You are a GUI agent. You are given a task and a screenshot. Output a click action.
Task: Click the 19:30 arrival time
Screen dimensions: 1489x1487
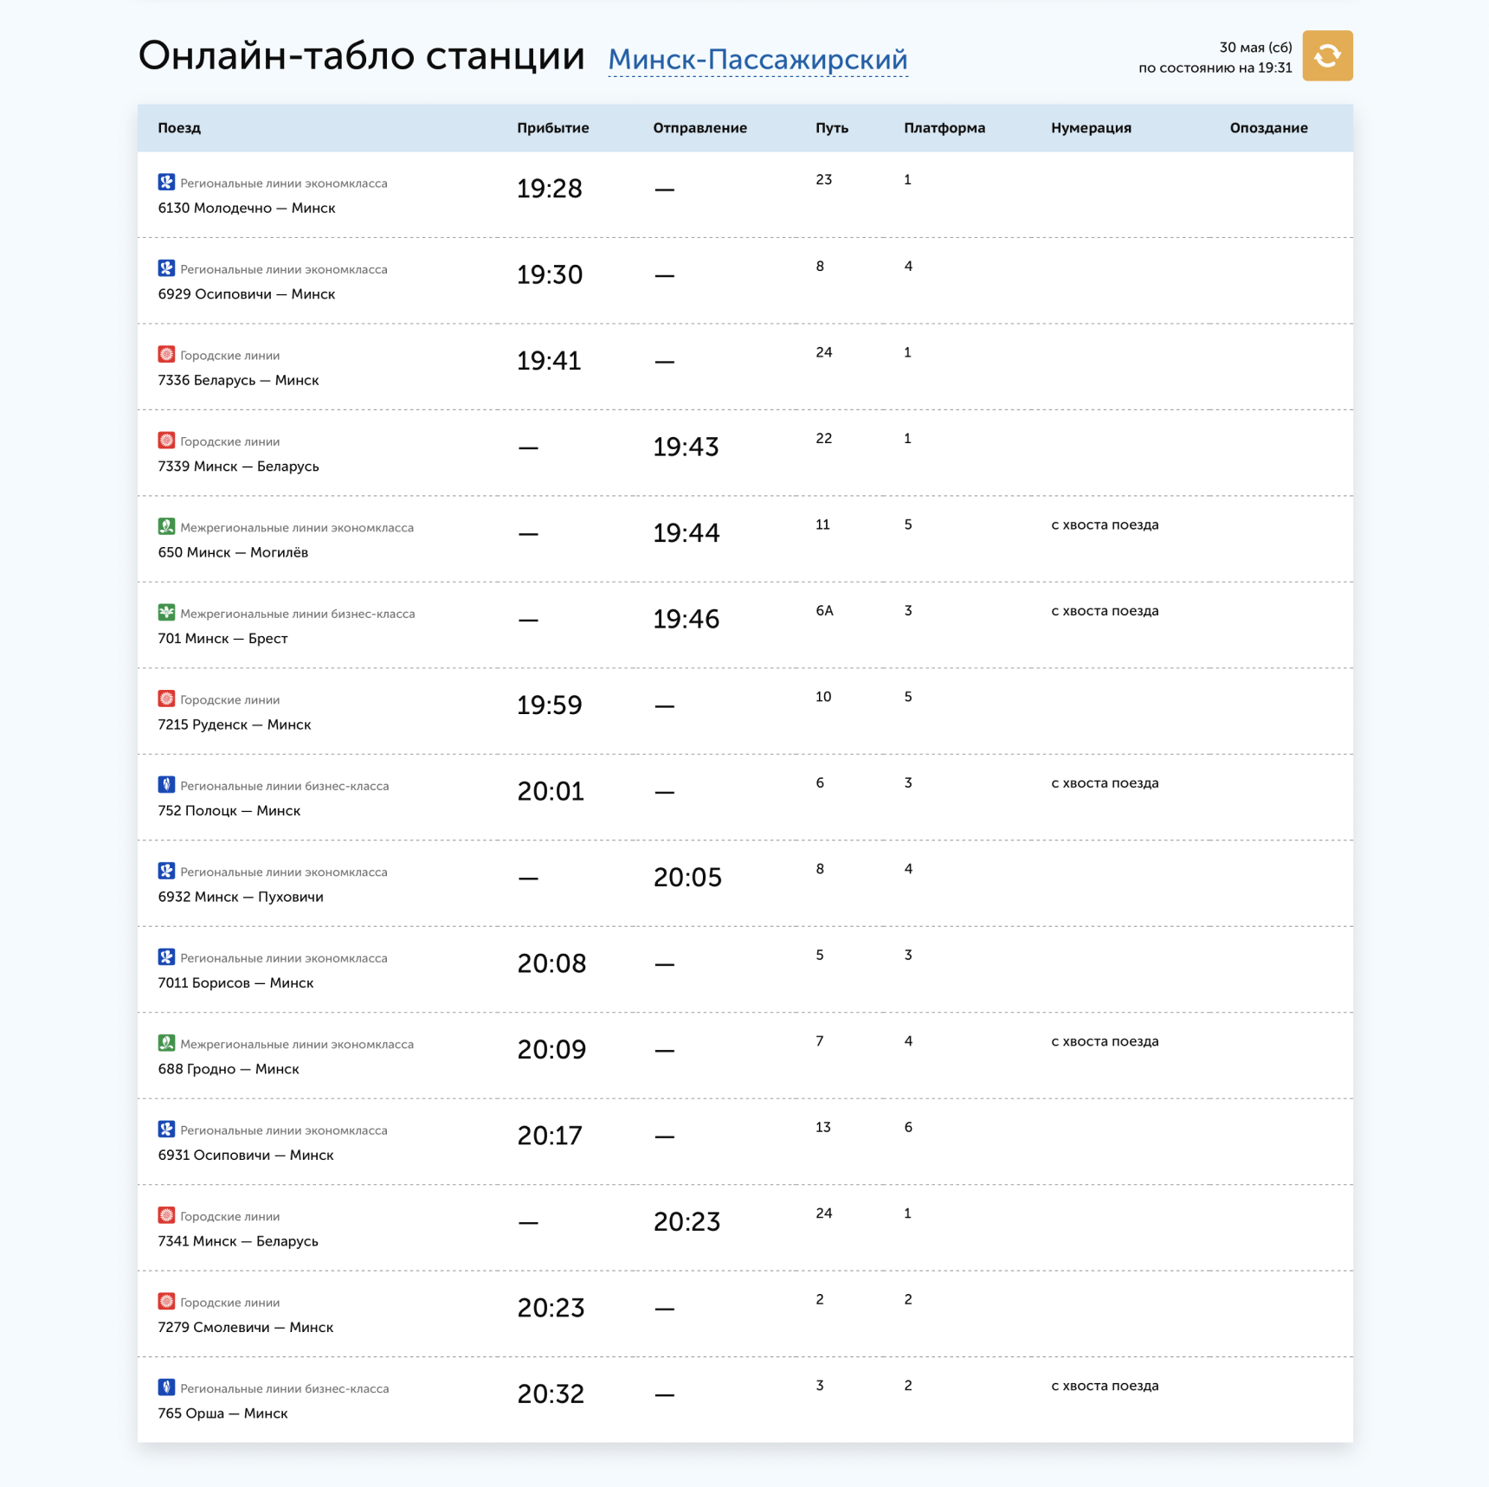[x=550, y=275]
